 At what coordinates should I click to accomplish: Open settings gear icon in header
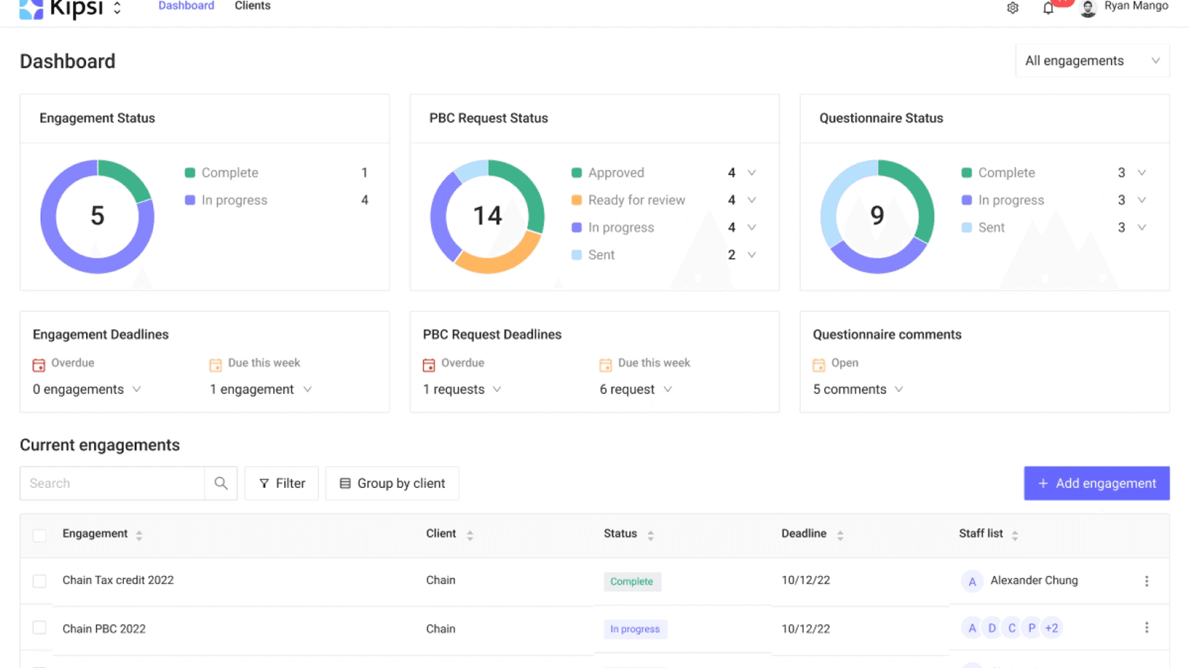pyautogui.click(x=1013, y=8)
